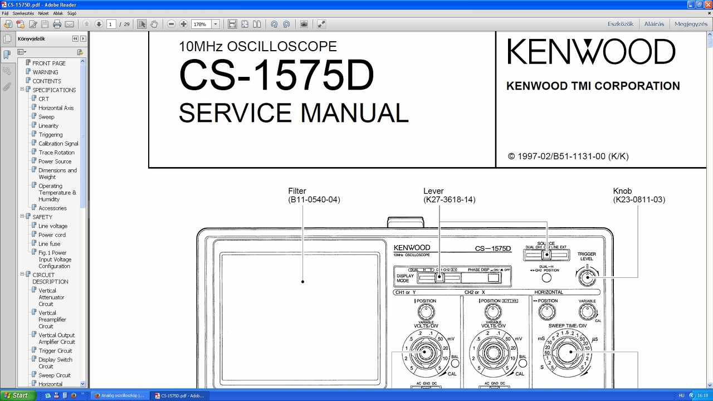Screen dimensions: 713x401
Task: Activate the Hand pan tool
Action: [x=154, y=24]
